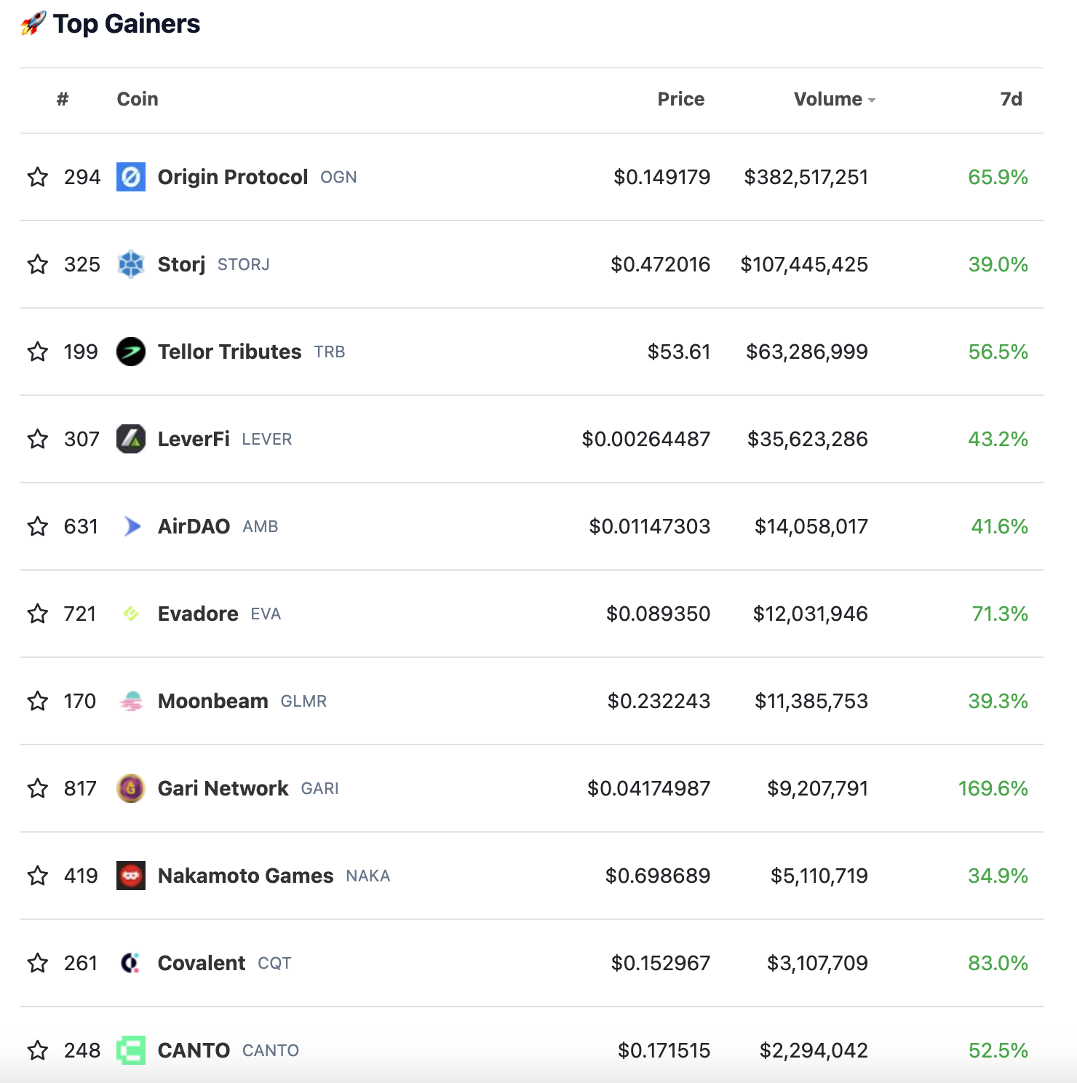Viewport: 1077px width, 1083px height.
Task: Click the # rank column header
Action: (63, 99)
